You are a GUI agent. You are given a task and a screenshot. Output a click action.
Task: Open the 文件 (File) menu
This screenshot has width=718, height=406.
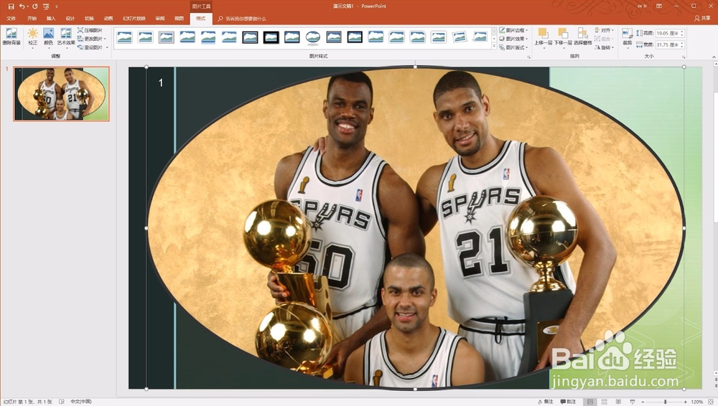point(11,19)
